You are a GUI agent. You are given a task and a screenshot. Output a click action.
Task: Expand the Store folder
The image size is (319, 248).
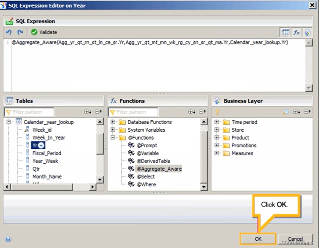pos(217,129)
